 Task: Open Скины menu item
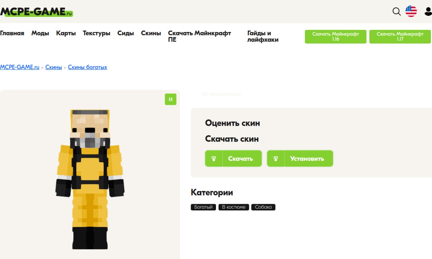point(151,33)
